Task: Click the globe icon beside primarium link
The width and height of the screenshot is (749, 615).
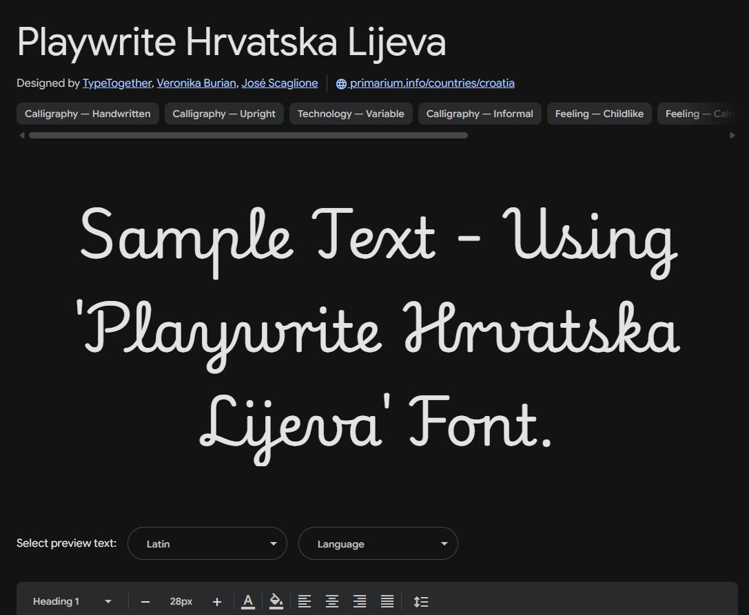Action: coord(341,83)
